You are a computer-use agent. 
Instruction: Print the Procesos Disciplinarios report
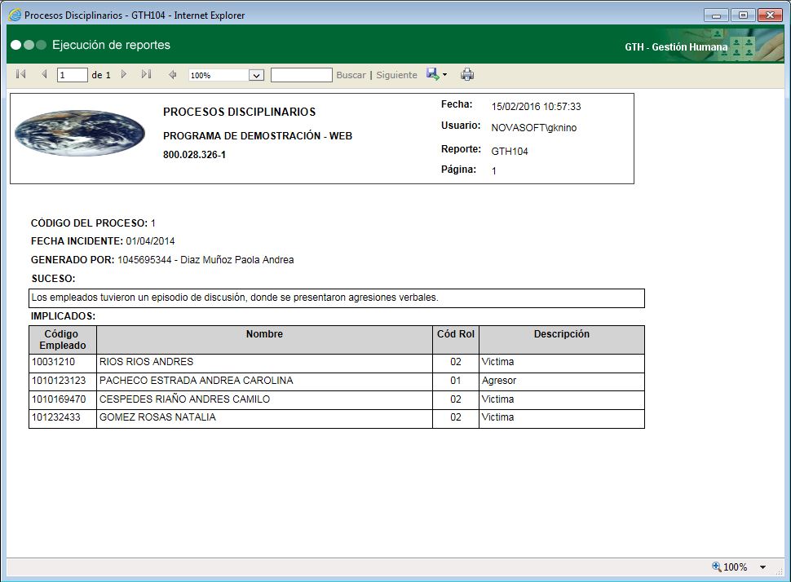click(467, 74)
